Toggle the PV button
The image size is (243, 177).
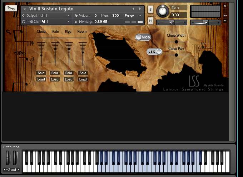pos(225,21)
